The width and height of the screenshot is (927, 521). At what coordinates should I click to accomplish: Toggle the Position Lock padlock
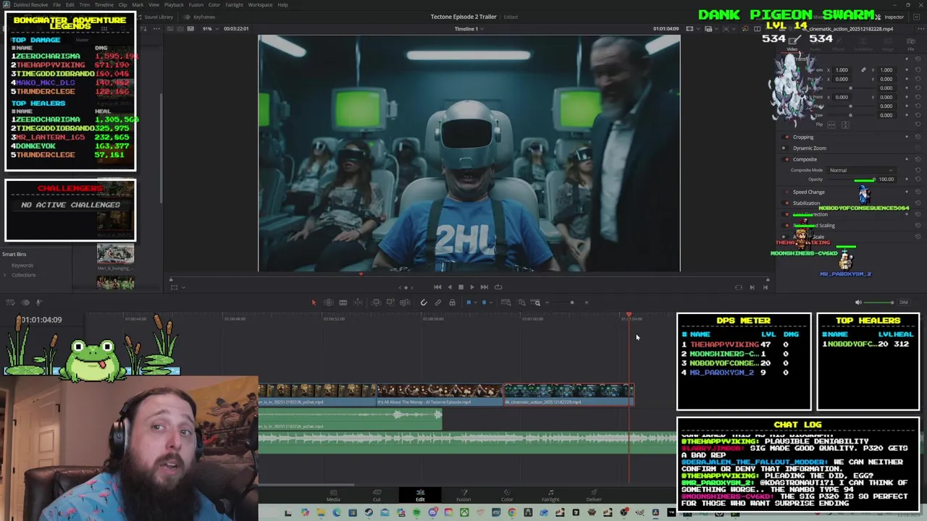click(x=452, y=302)
